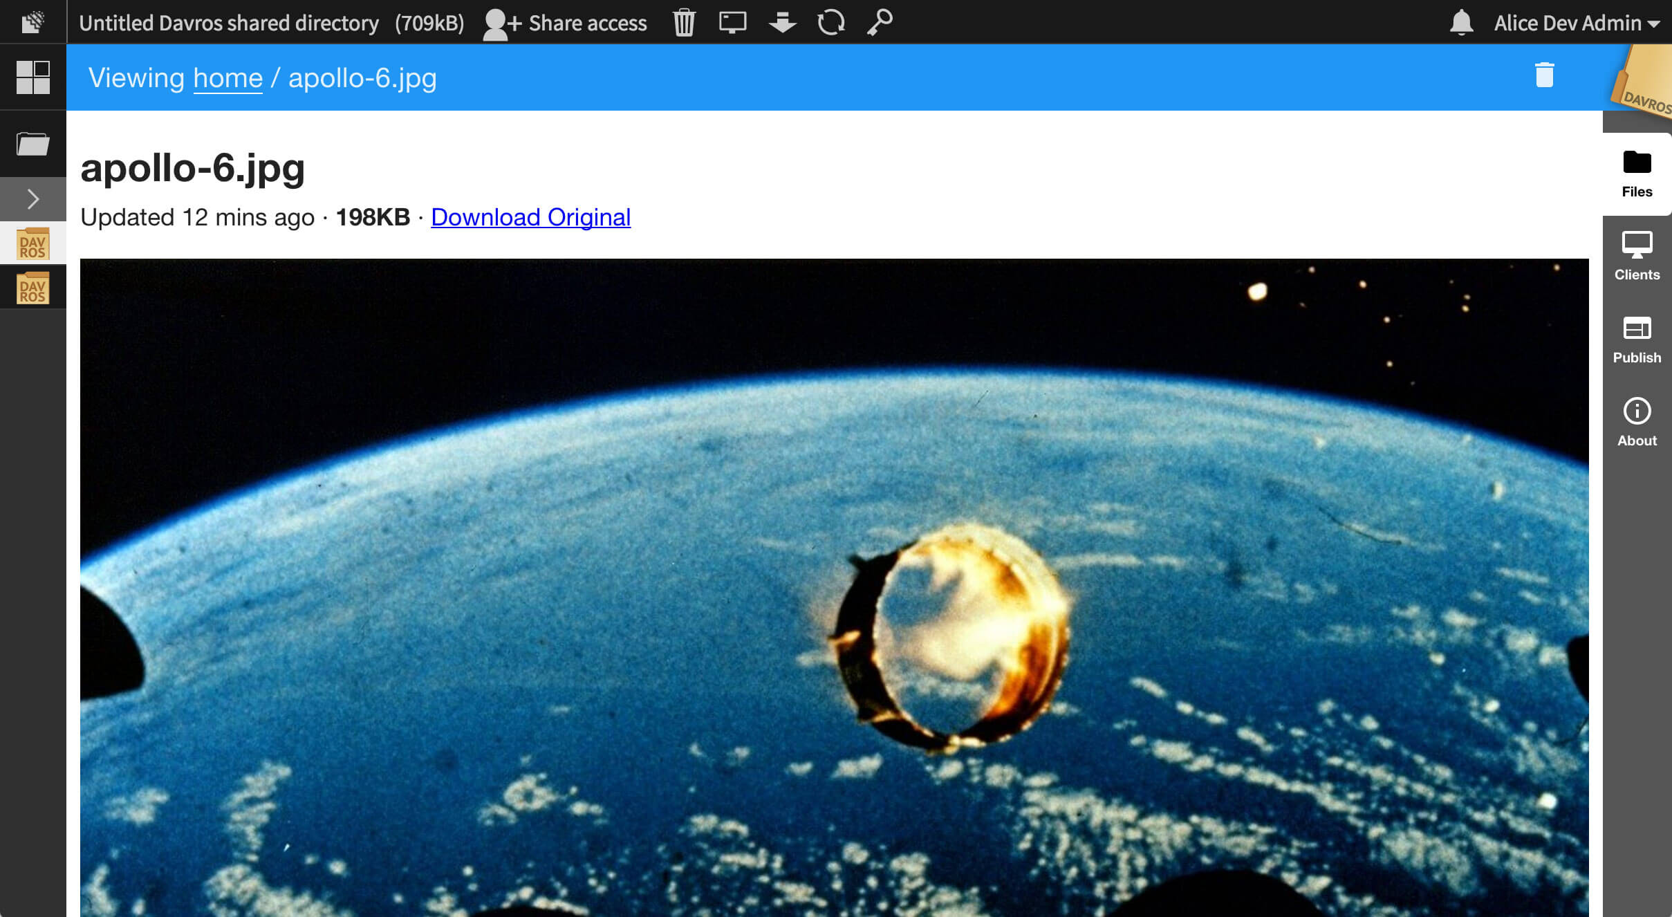The width and height of the screenshot is (1672, 917).
Task: Click the apollo-6.jpg image preview
Action: coord(834,588)
